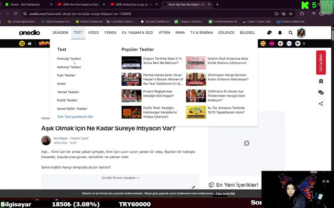Open İsminin Gizli Anlamına Göre test link
The height and width of the screenshot is (208, 334).
click(x=228, y=61)
